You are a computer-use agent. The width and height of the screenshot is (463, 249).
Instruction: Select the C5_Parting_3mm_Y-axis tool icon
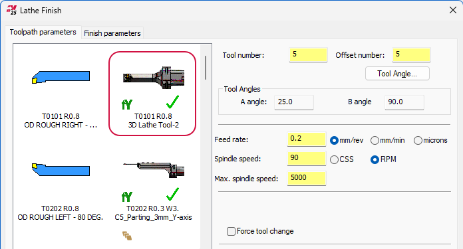[154, 170]
